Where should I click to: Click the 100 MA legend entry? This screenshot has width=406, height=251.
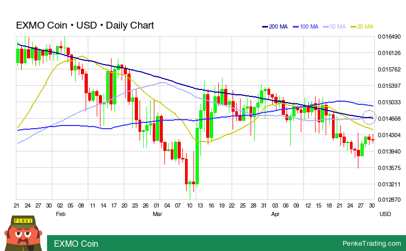click(x=306, y=26)
